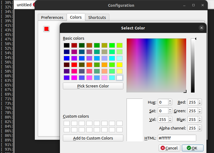Decrease Alpha channel with down arrow
Screen dimensions: 214x153
[x=200, y=129]
